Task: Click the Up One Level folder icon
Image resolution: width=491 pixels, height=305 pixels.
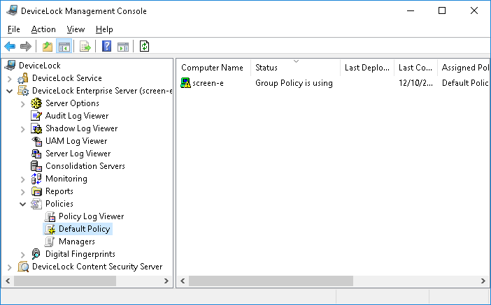Action: [48, 47]
